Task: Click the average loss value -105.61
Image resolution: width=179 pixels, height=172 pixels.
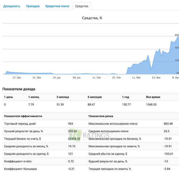Action: coord(168,154)
